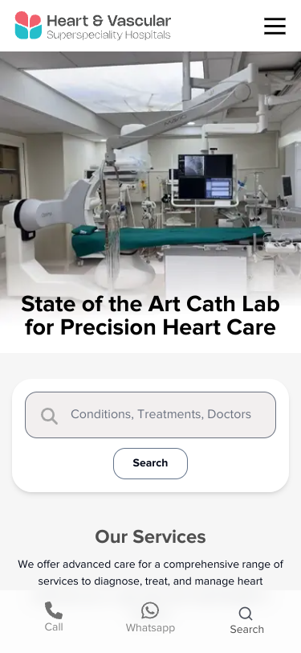
Task: Click the bottom bar Search magnifier icon
Action: tap(246, 614)
